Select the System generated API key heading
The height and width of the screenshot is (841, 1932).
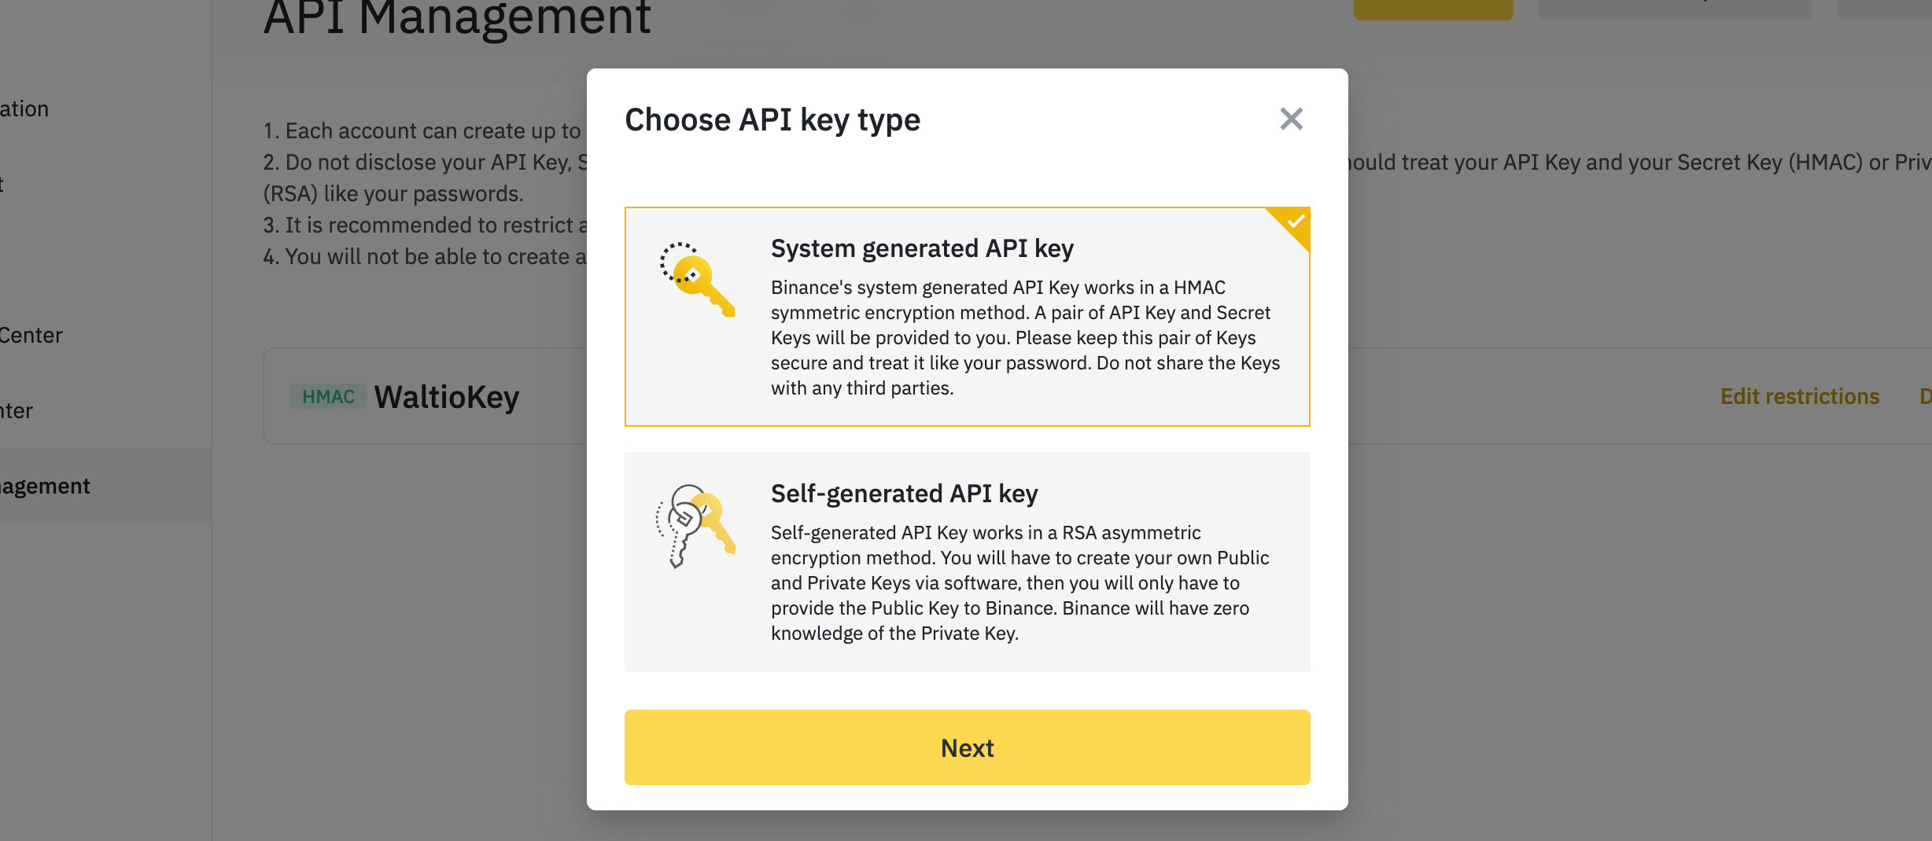pos(922,248)
